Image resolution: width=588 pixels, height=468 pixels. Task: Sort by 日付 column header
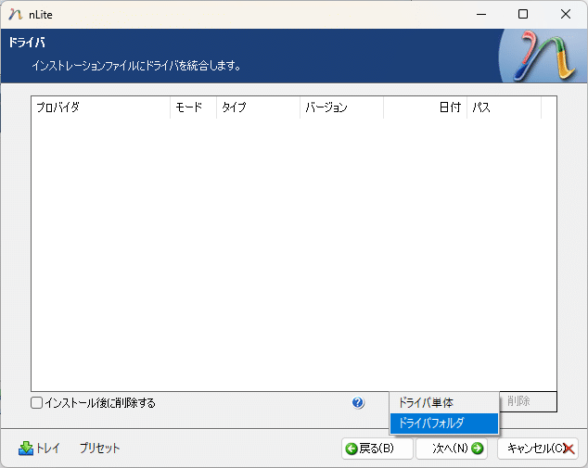pos(426,108)
